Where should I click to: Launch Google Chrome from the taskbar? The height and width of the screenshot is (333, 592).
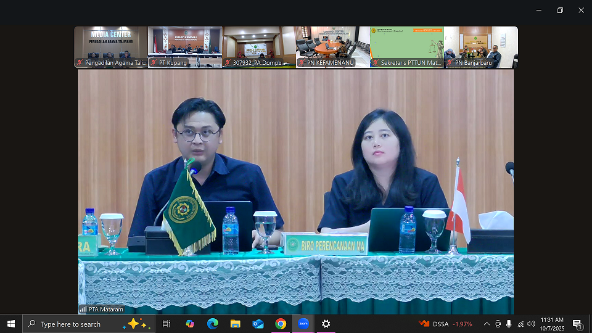[281, 324]
